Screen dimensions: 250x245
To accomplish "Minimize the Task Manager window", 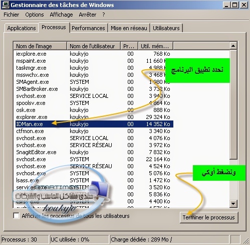I will [x=226, y=5].
